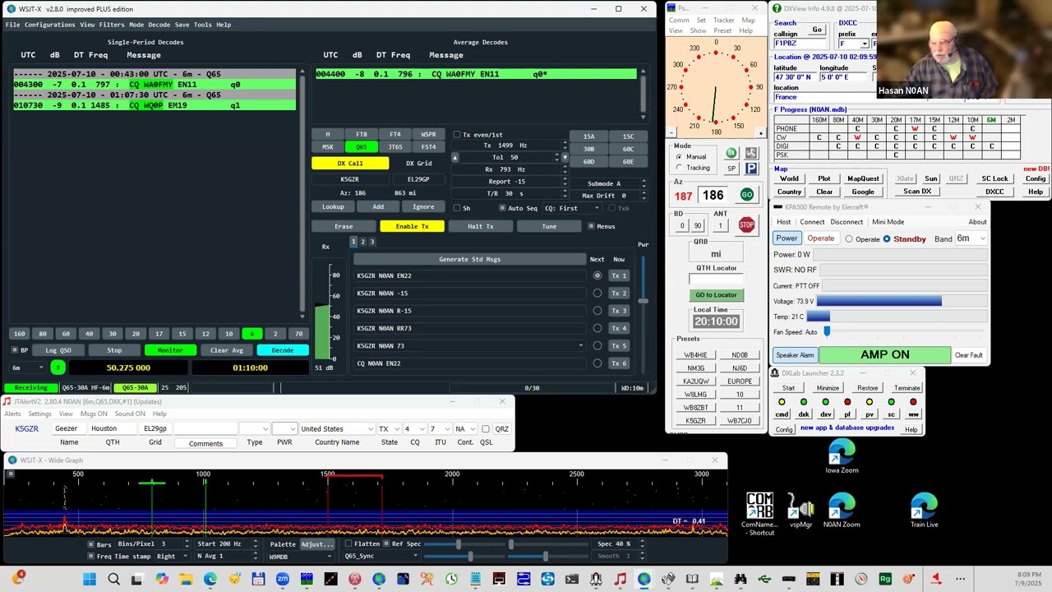The image size is (1052, 592).
Task: Open the Tools menu in WSJT-X
Action: click(x=202, y=25)
